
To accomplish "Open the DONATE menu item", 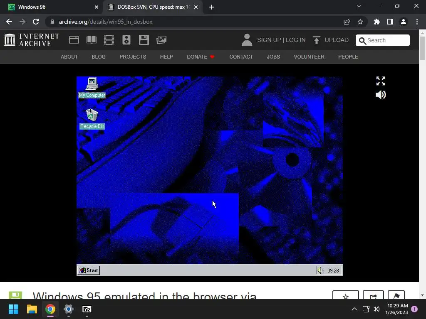I will point(201,56).
